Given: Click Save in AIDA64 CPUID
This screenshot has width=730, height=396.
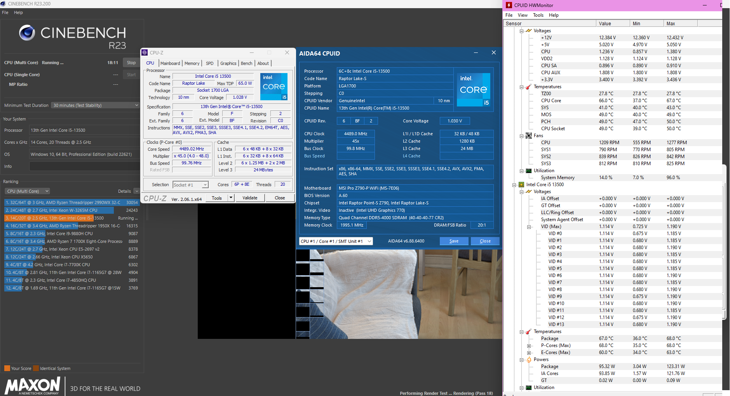Looking at the screenshot, I should point(454,241).
